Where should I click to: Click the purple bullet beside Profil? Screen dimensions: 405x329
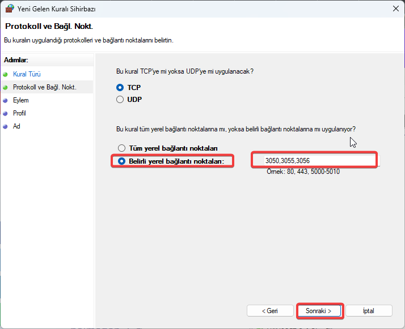[5, 113]
